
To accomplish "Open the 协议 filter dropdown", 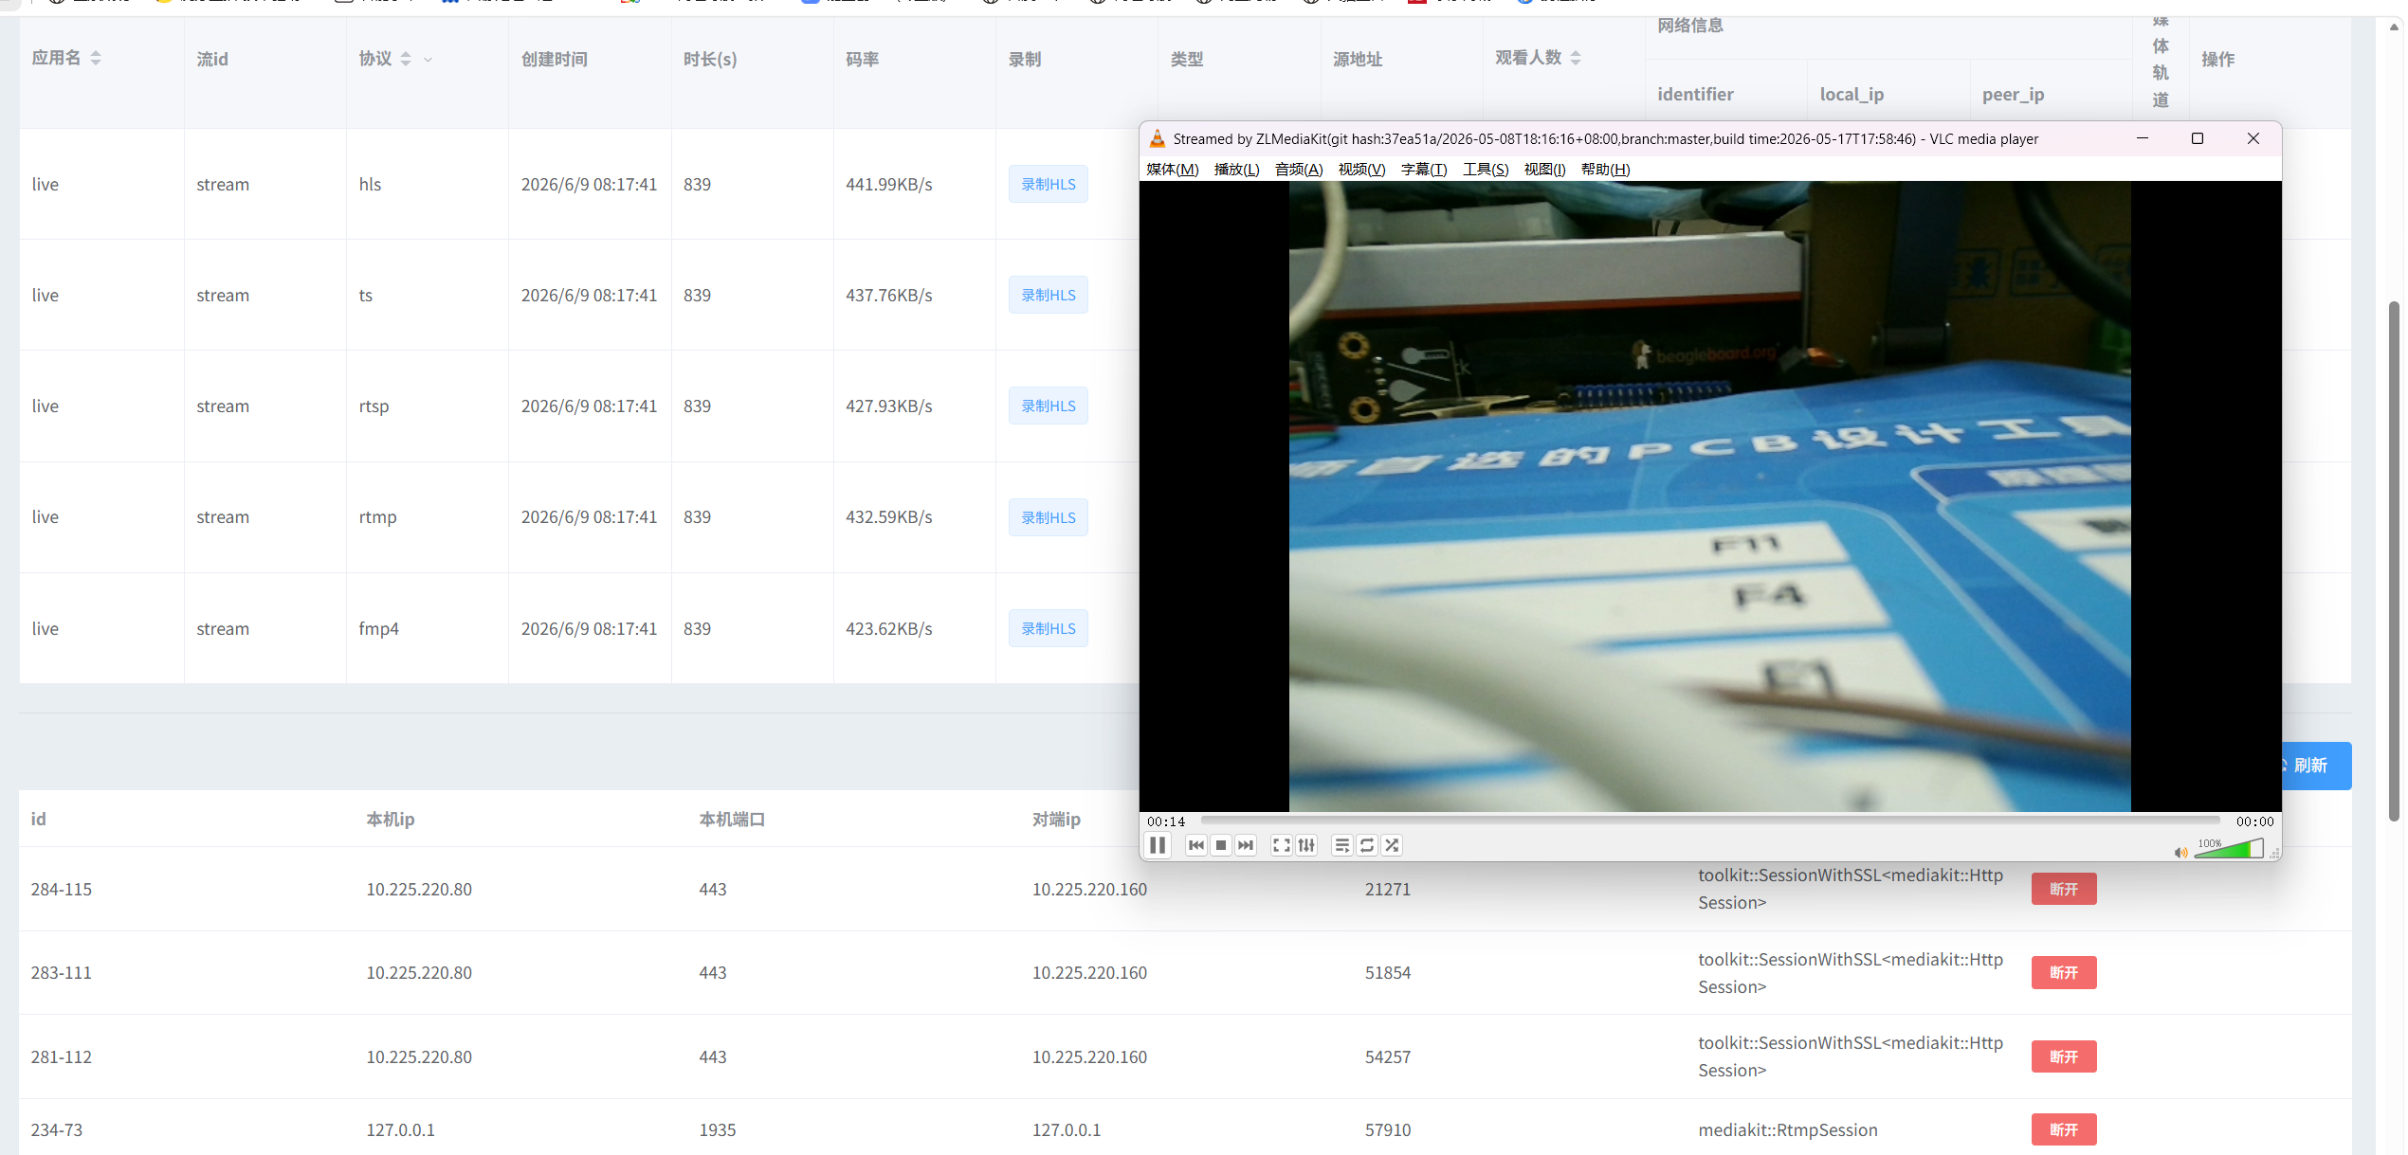I will pyautogui.click(x=428, y=60).
